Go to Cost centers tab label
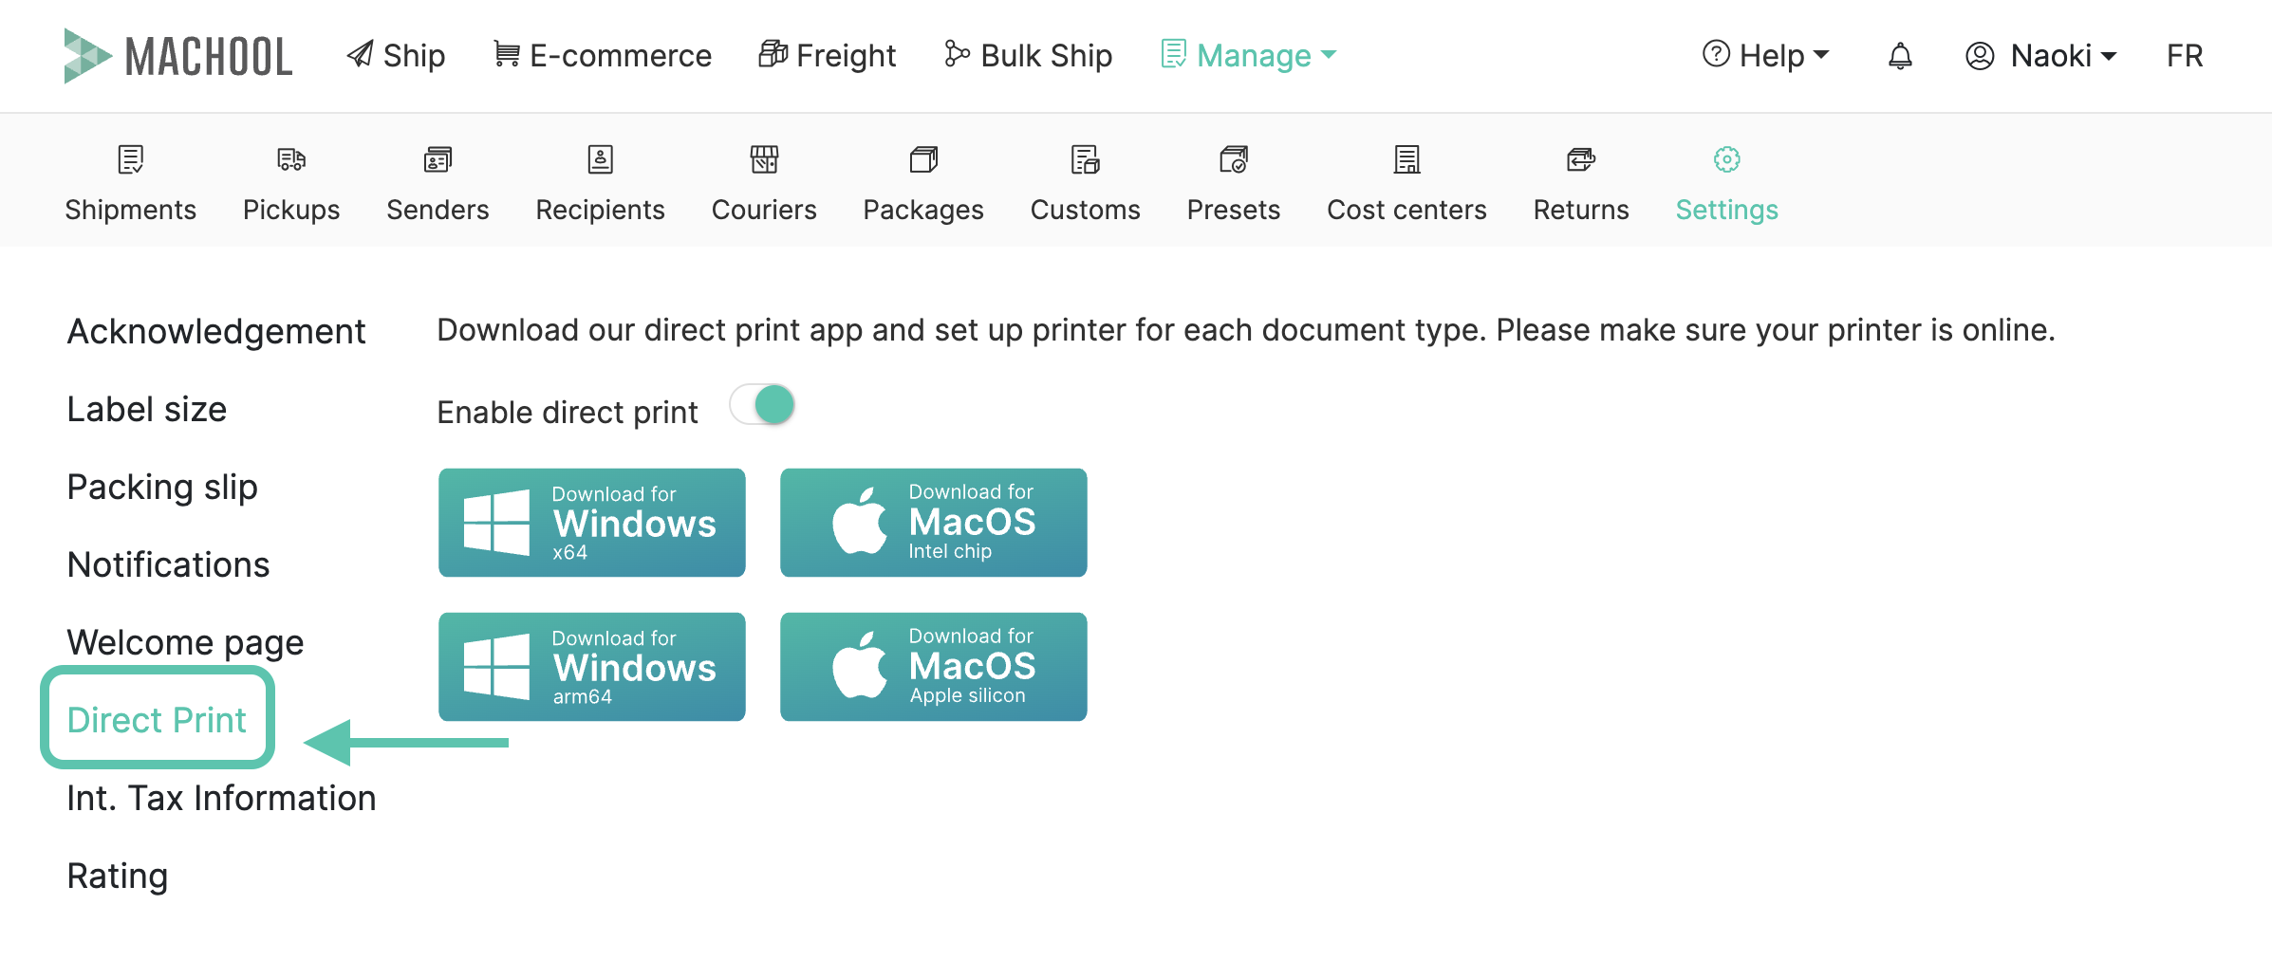 (x=1407, y=210)
